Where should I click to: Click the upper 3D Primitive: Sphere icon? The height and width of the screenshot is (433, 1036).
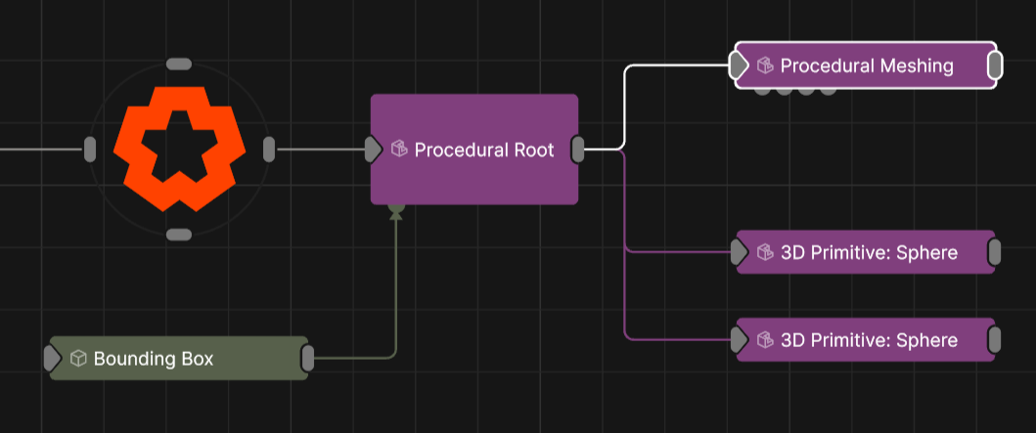click(765, 253)
